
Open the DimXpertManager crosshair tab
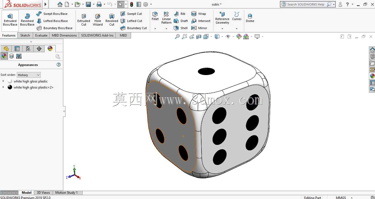point(39,49)
